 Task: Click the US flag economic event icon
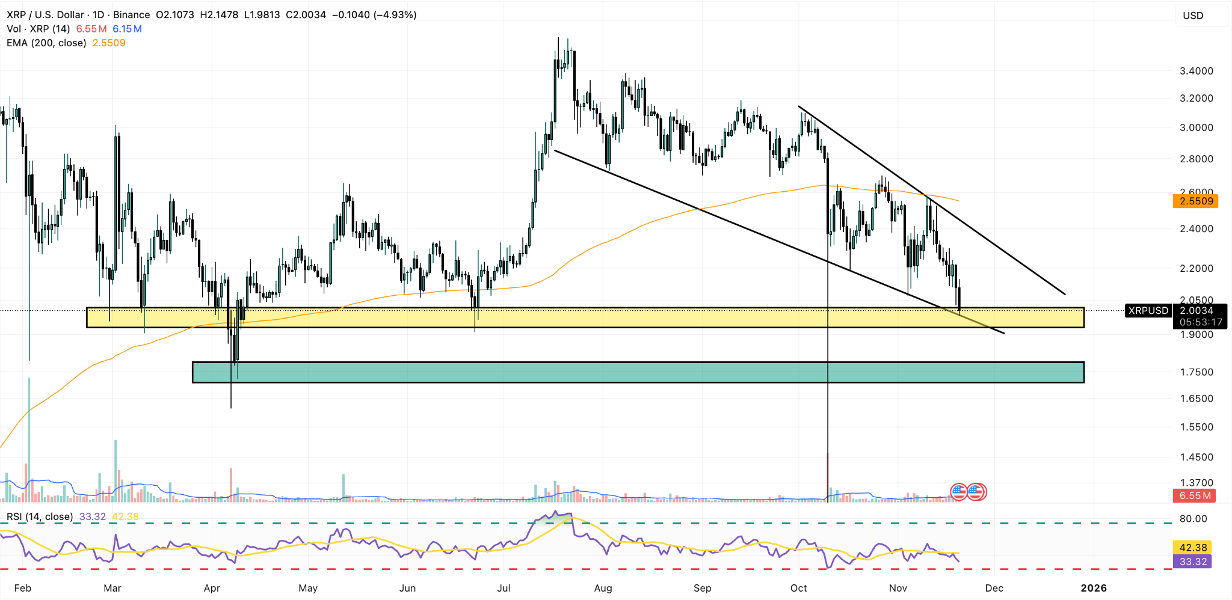959,491
